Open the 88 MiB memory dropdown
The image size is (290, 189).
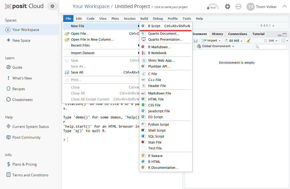[234, 41]
